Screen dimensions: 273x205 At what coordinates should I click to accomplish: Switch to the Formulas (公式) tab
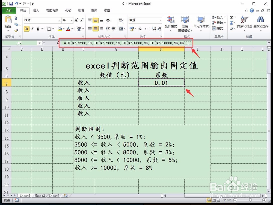click(68, 11)
